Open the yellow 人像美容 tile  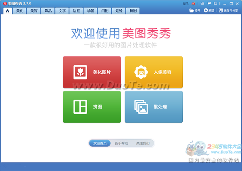pyautogui.click(x=154, y=72)
